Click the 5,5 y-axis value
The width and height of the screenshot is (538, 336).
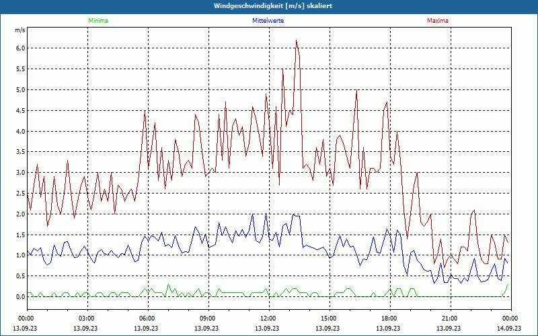21,69
